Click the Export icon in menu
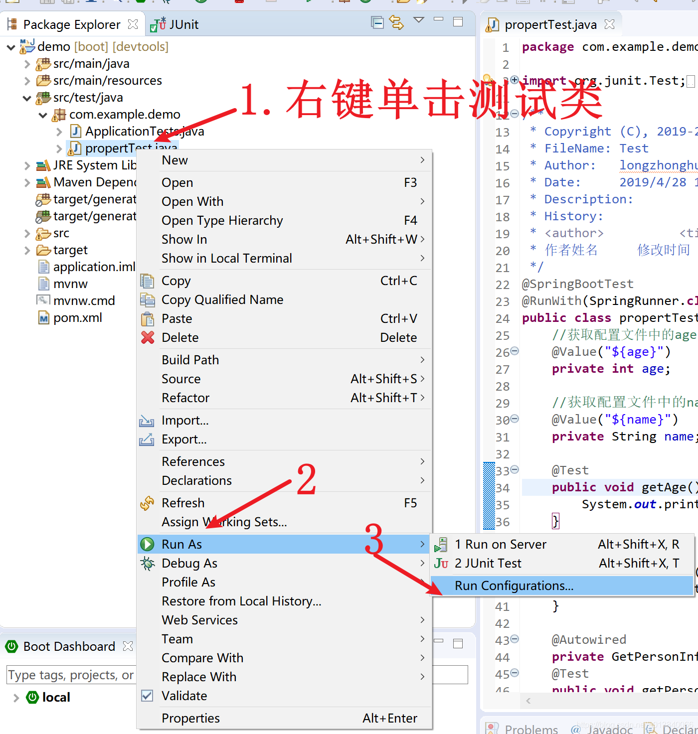 pyautogui.click(x=147, y=440)
